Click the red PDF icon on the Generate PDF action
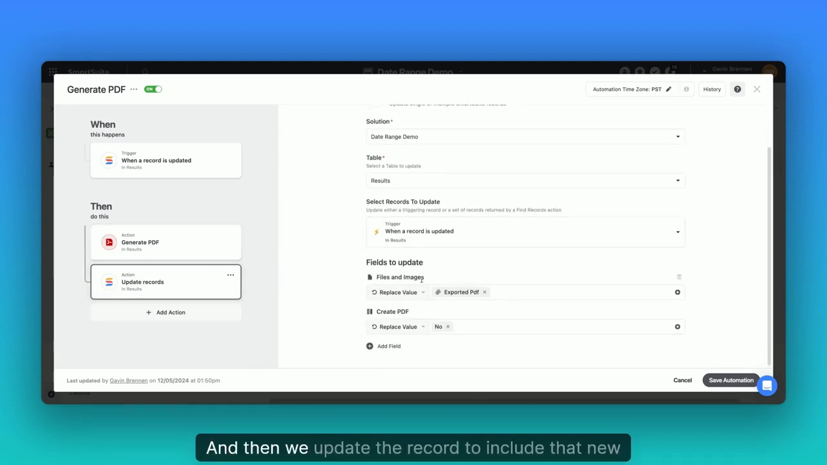The height and width of the screenshot is (465, 827). pyautogui.click(x=109, y=242)
